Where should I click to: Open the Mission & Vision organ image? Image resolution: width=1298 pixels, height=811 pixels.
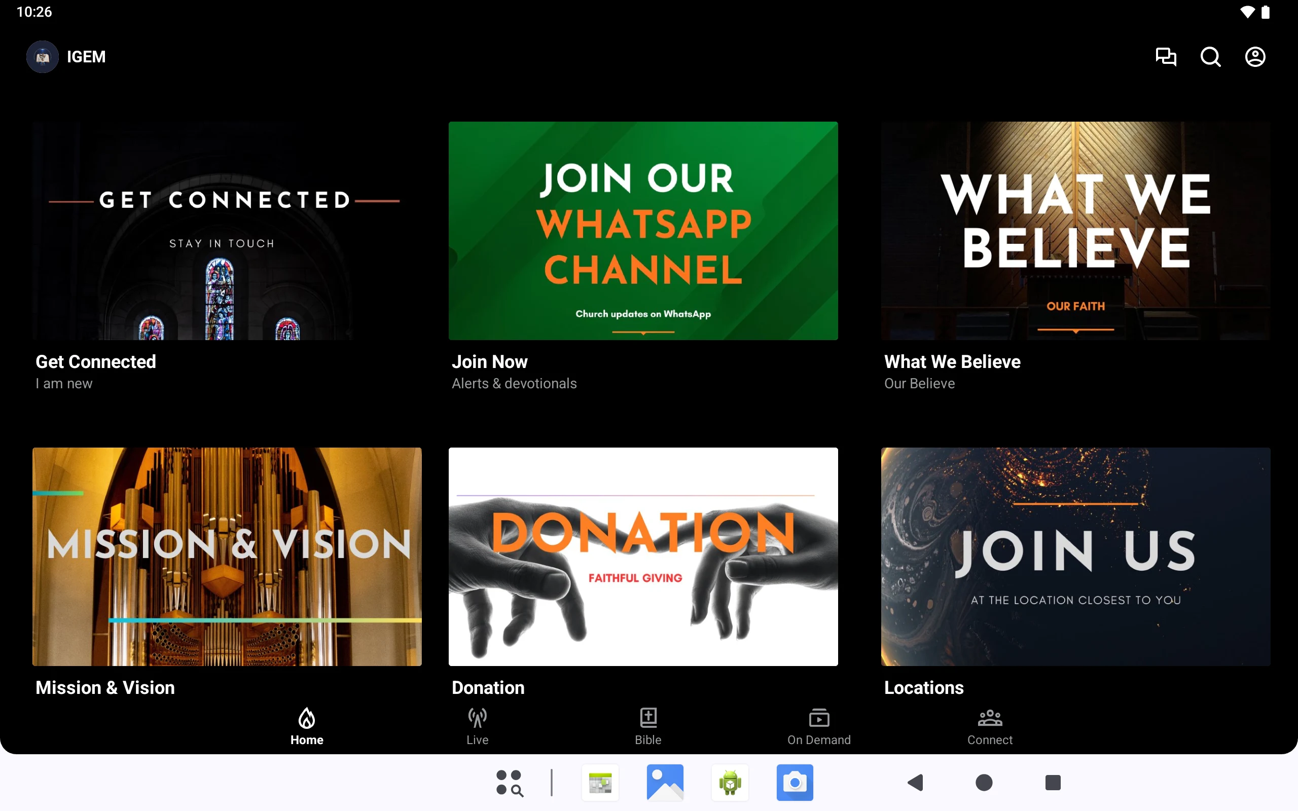(x=227, y=557)
